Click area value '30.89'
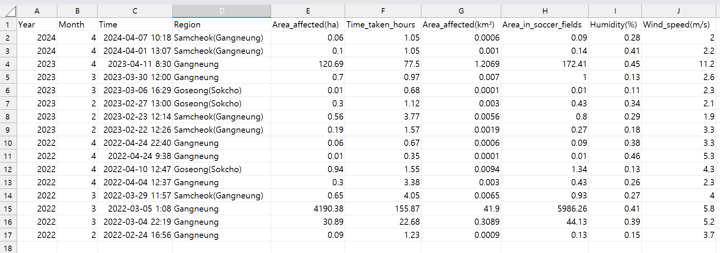 pos(308,222)
